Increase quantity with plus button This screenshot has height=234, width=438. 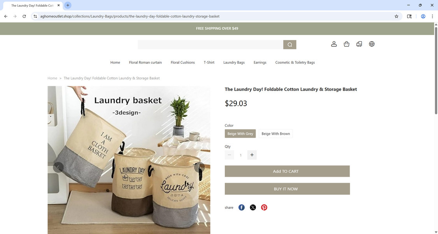click(252, 155)
